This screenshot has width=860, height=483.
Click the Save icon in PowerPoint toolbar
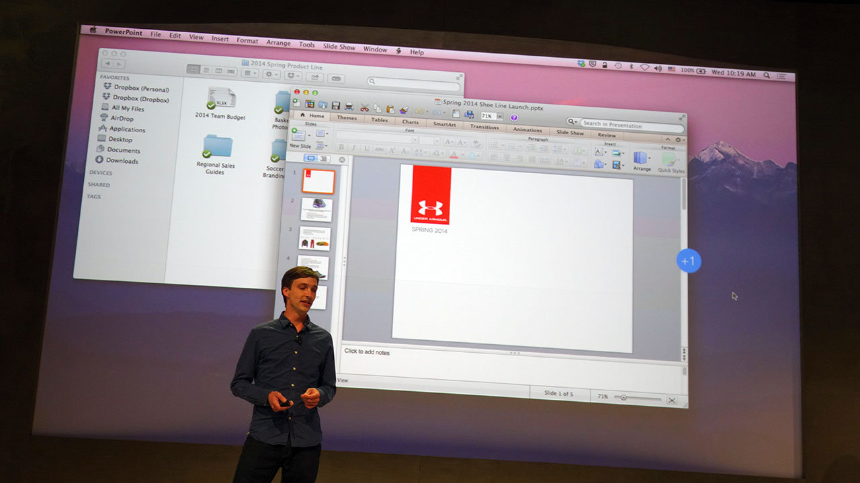point(335,106)
